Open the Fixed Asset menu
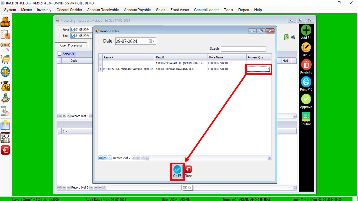 180,10
